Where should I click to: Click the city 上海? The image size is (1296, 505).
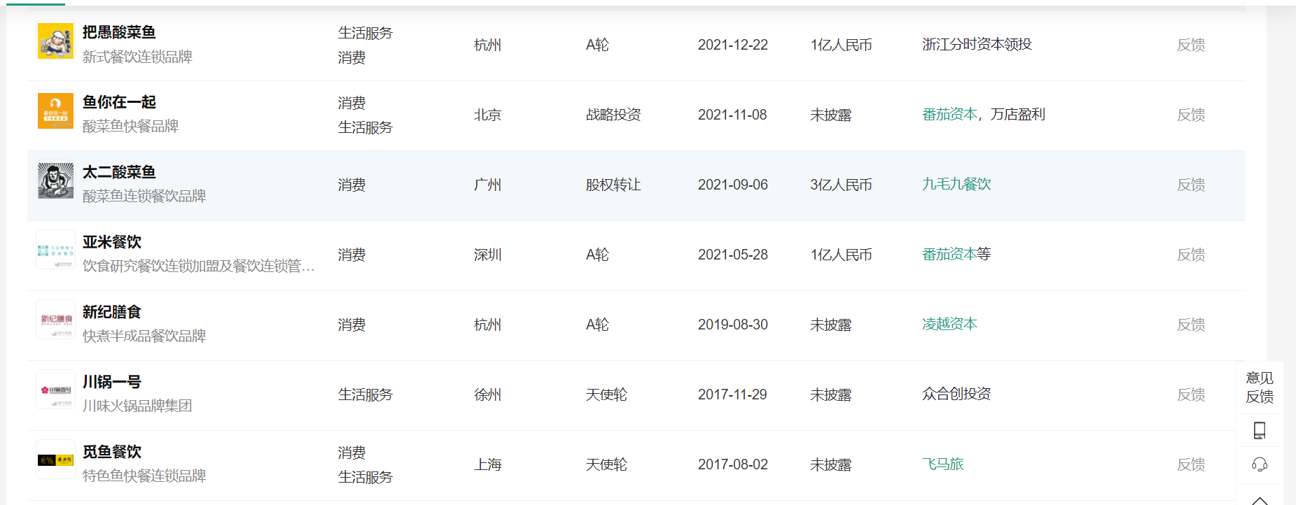pyautogui.click(x=488, y=464)
